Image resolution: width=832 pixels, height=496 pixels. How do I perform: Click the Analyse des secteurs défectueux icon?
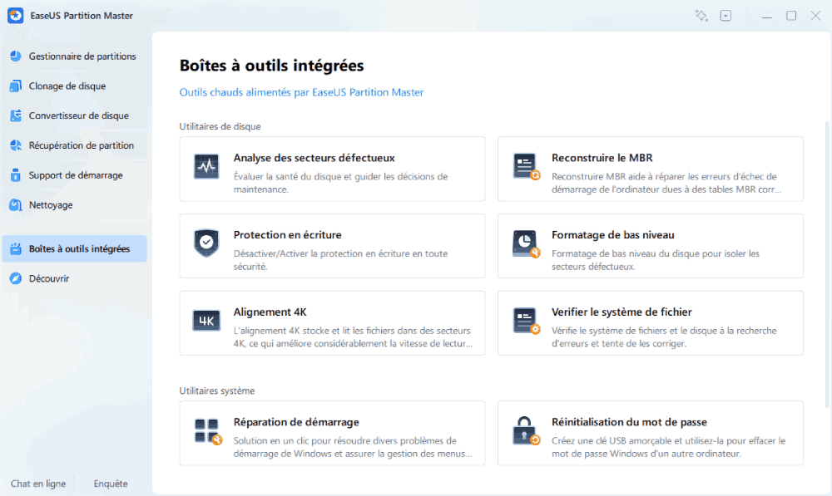pos(206,166)
